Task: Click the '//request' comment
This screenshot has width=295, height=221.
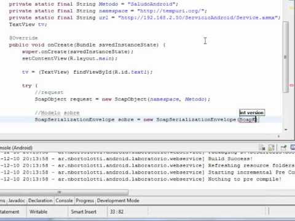Action: point(49,93)
